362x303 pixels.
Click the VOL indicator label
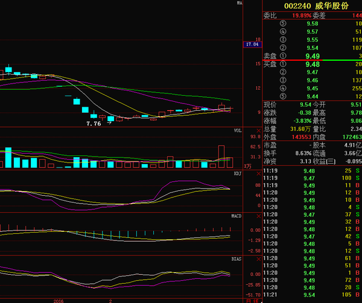click(238, 131)
